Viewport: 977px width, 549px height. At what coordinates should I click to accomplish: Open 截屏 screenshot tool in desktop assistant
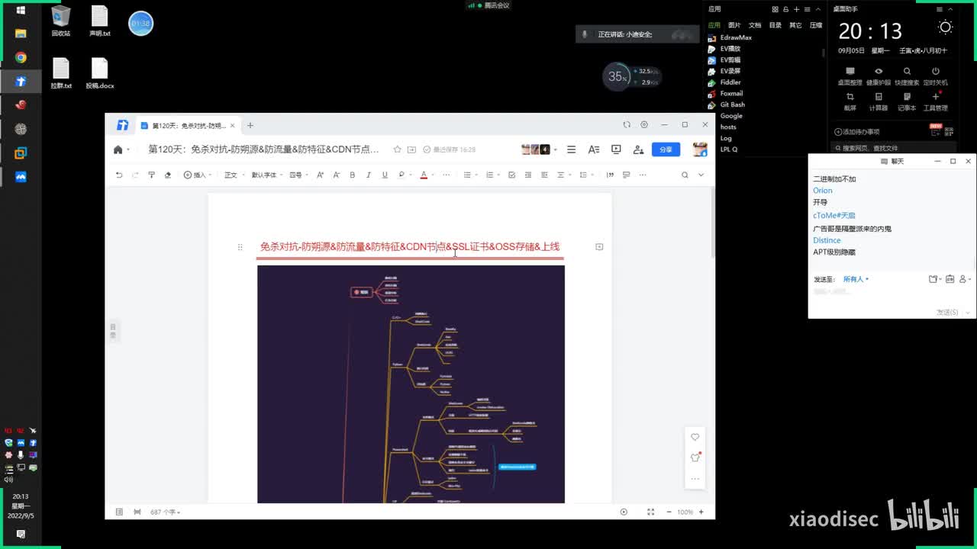click(850, 101)
